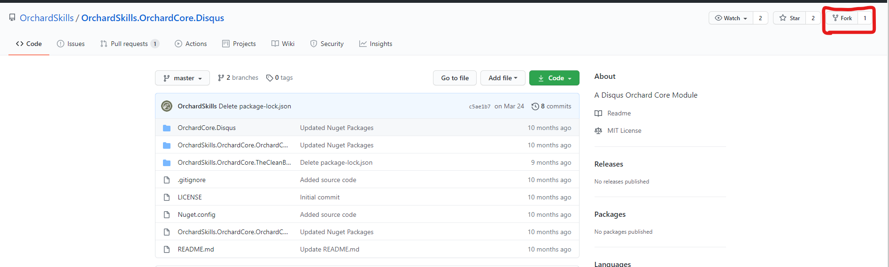Click the file icon beside LICENSE
The width and height of the screenshot is (889, 267).
click(167, 197)
